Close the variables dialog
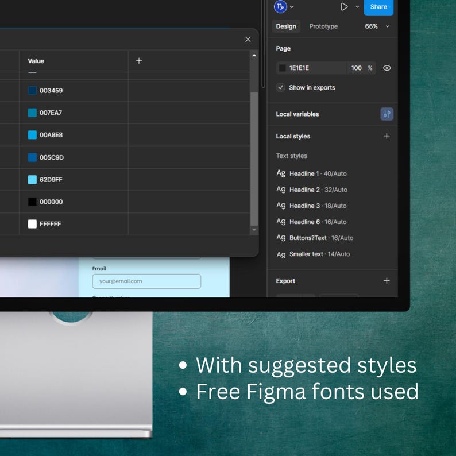This screenshot has height=456, width=456. pyautogui.click(x=248, y=40)
